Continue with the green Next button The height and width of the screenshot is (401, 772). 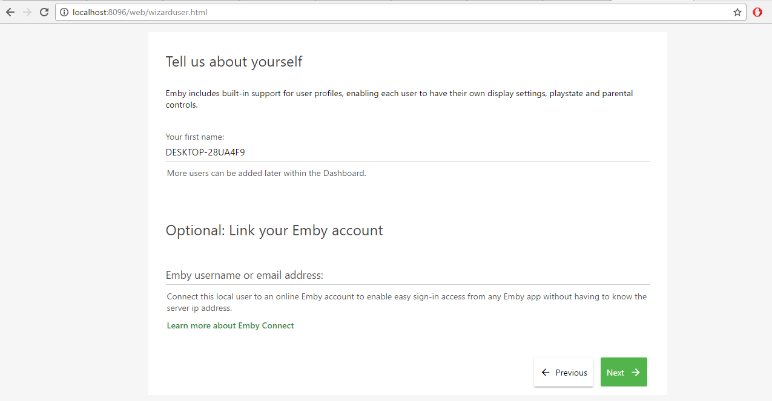pos(624,372)
